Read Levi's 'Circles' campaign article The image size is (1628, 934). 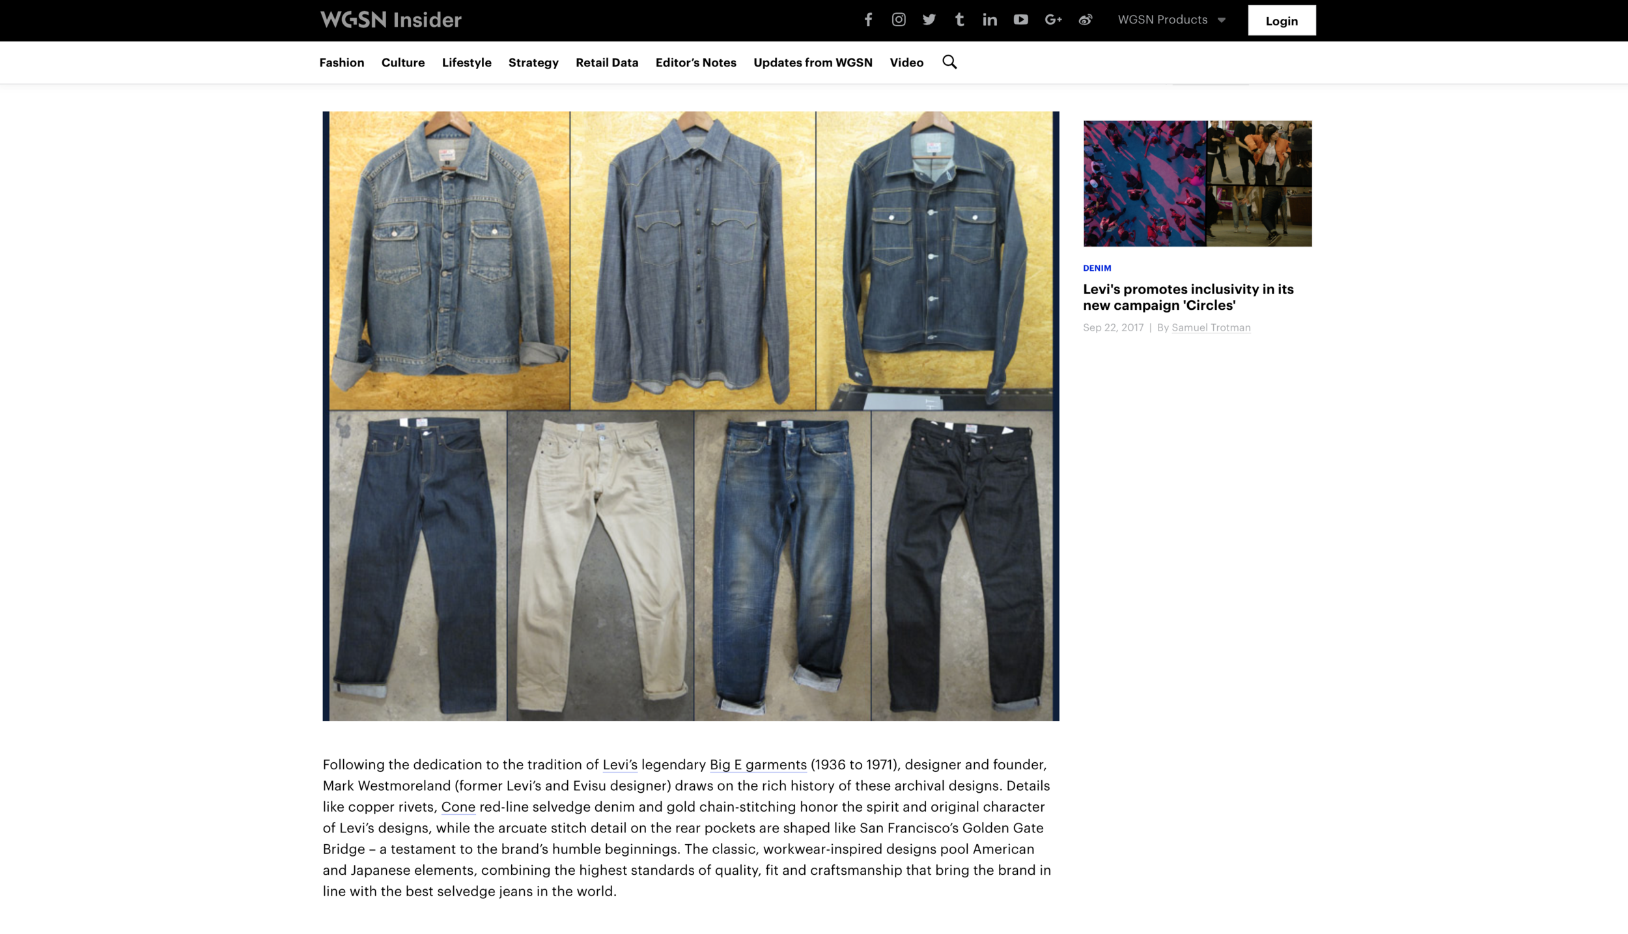coord(1188,297)
